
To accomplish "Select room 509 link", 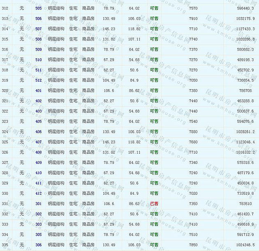I will 38,49.
